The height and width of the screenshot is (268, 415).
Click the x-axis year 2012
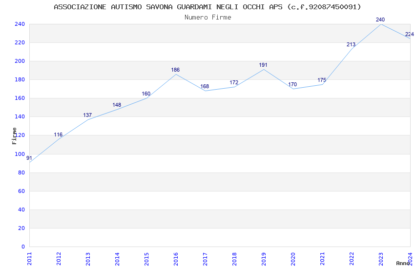point(59,259)
